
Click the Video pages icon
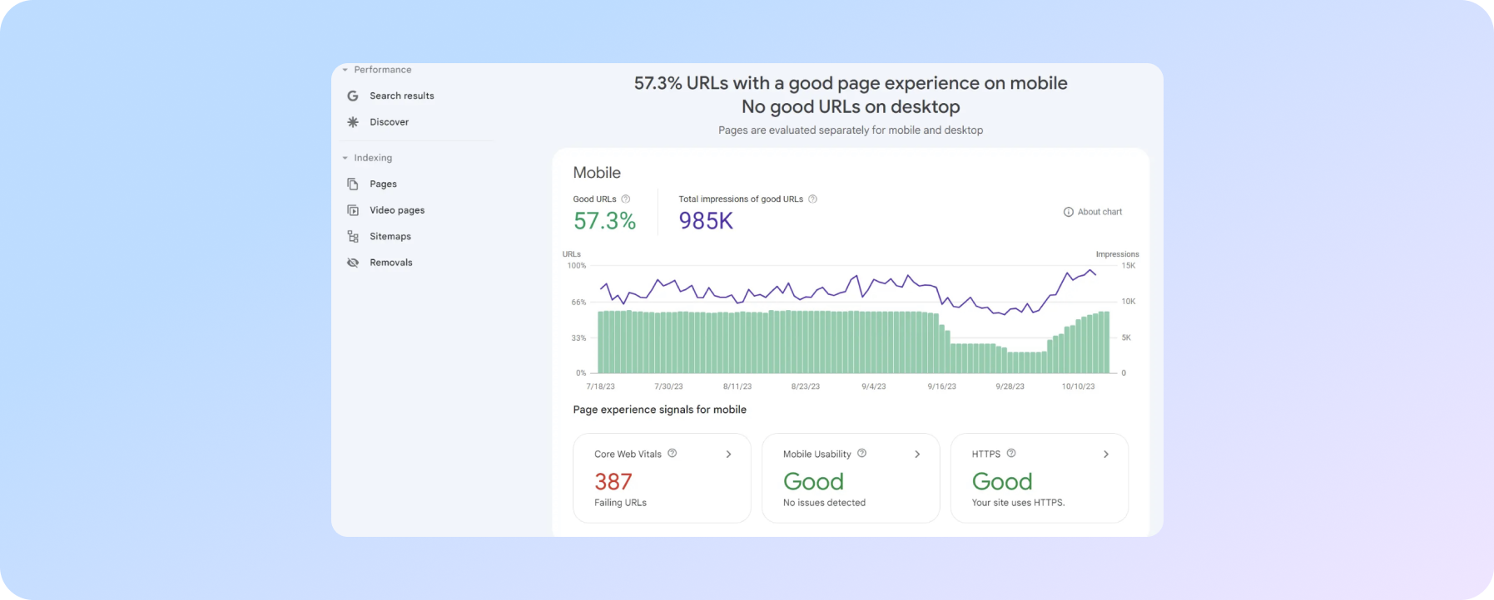353,210
